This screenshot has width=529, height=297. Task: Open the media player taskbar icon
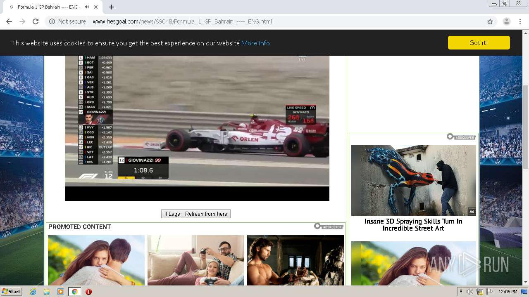pos(61,292)
